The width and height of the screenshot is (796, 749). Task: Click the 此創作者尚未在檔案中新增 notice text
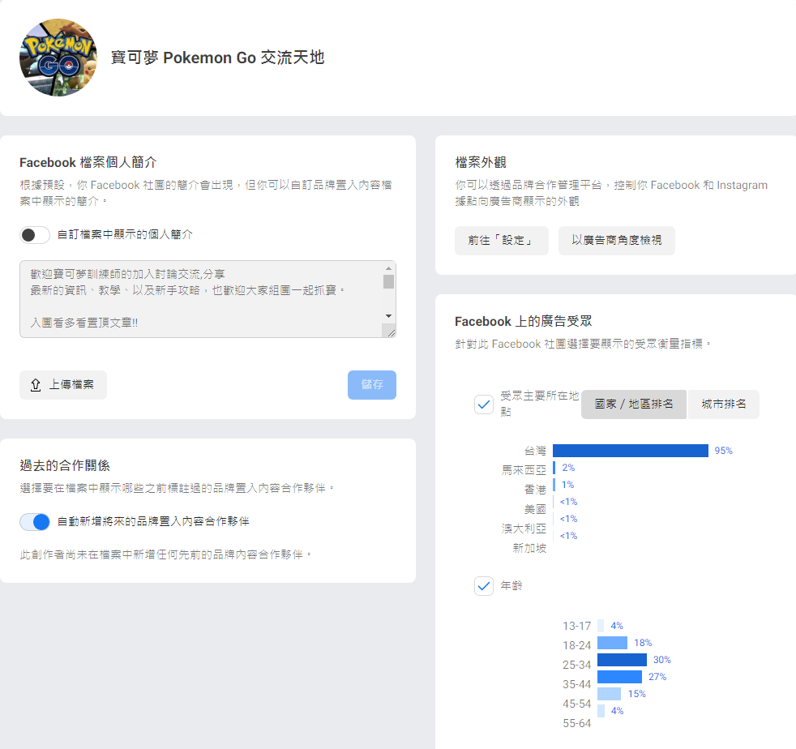[x=165, y=554]
